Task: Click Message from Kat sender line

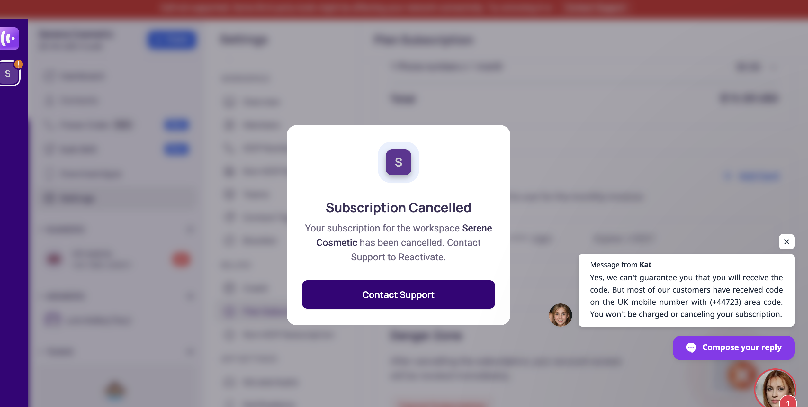Action: 621,265
